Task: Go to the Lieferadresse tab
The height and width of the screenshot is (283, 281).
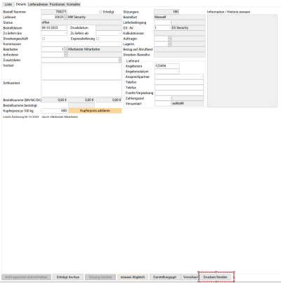Action: pos(38,4)
